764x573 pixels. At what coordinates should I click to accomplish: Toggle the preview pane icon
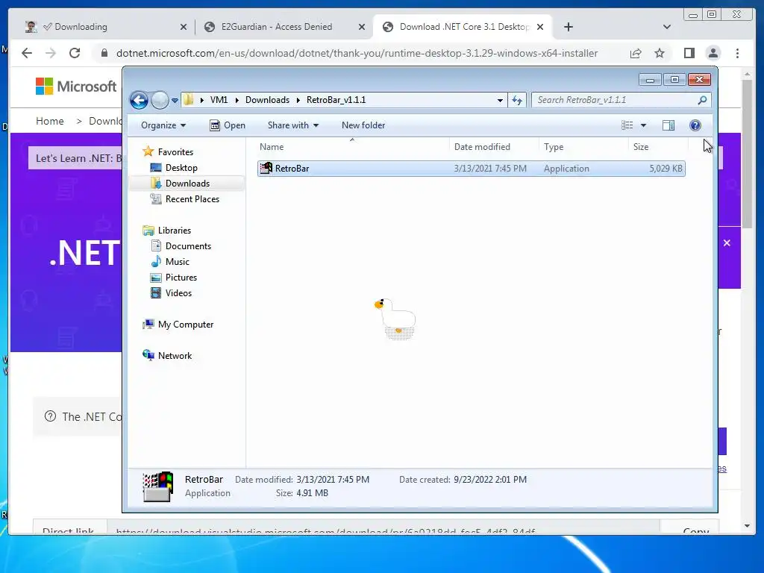tap(668, 125)
